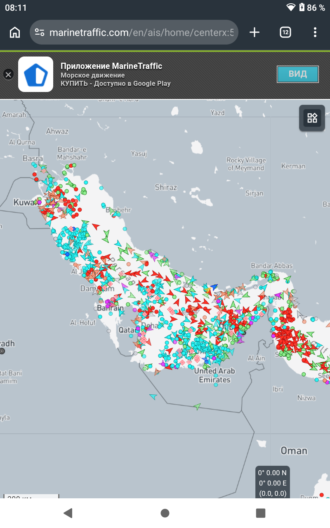The image size is (330, 528).
Task: Tap the Nizwa city label
Action: pos(306,398)
